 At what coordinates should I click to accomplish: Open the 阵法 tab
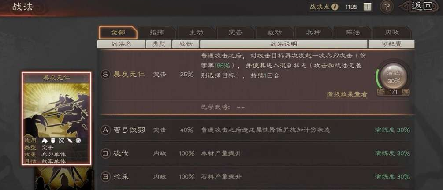pos(353,33)
